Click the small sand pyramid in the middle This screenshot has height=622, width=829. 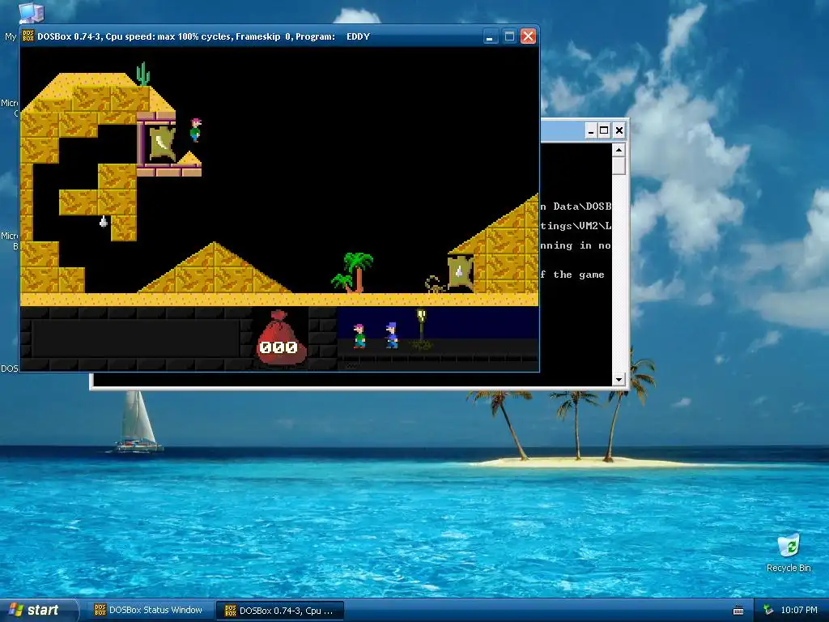(x=214, y=267)
